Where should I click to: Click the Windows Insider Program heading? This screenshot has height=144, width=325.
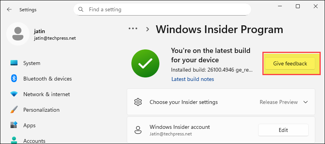220,29
